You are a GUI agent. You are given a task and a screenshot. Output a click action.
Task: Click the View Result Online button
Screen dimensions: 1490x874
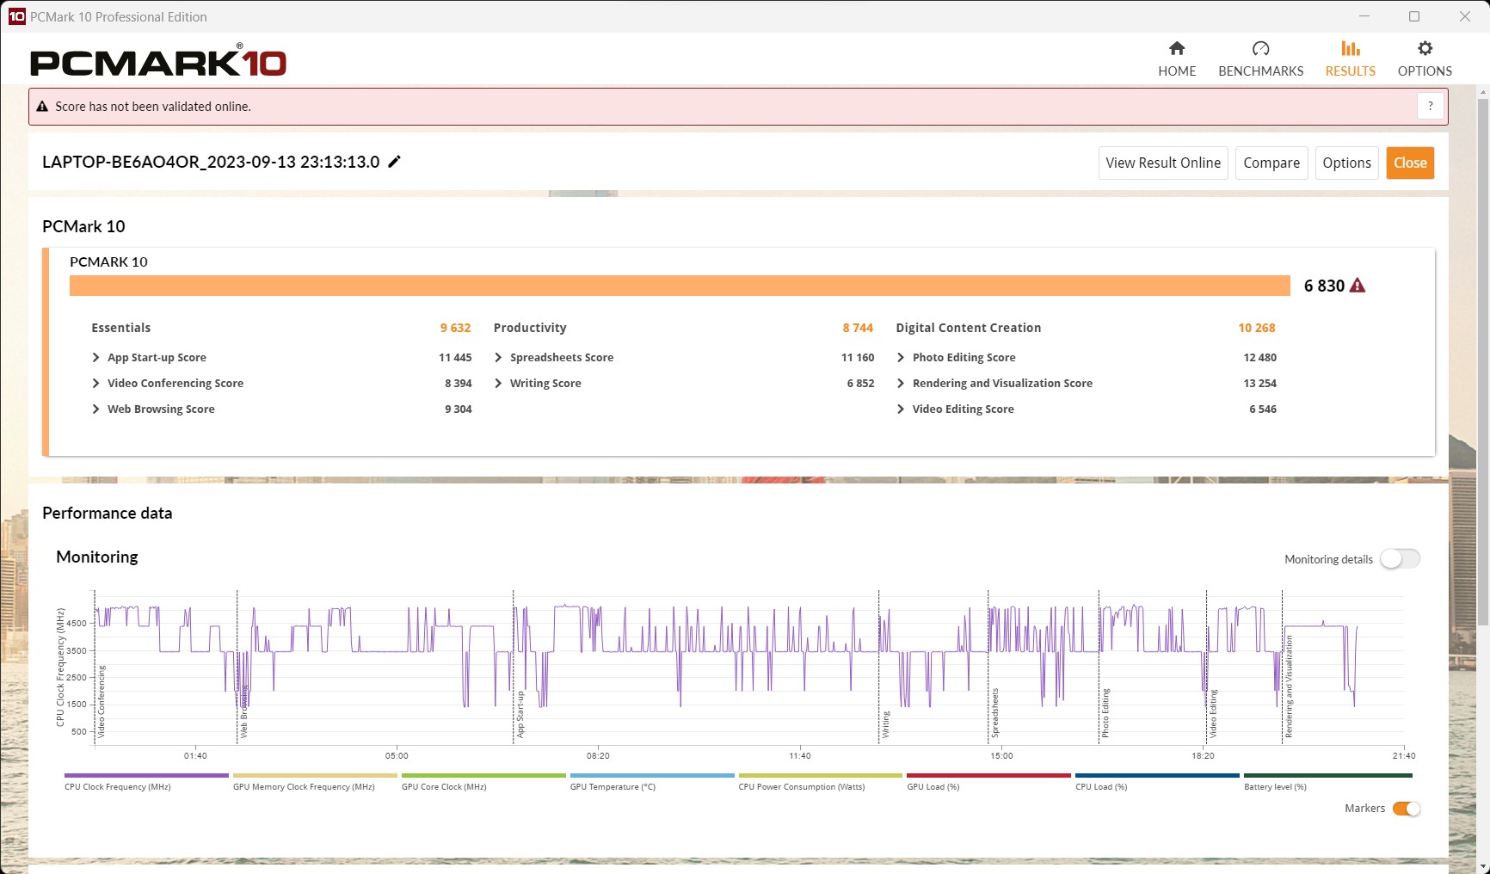[1163, 163]
